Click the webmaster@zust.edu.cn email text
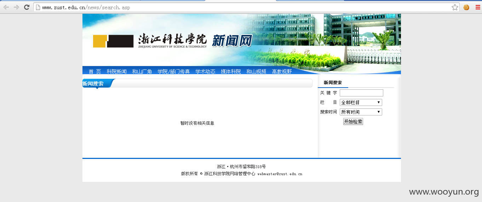The image size is (482, 202). point(280,174)
